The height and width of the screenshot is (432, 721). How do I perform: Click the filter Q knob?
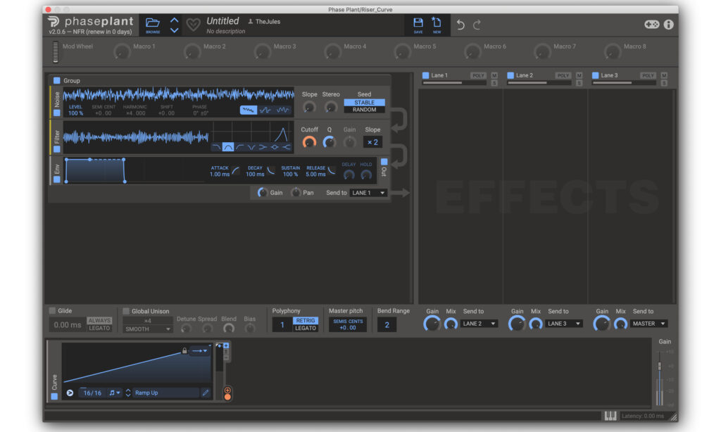click(x=330, y=142)
